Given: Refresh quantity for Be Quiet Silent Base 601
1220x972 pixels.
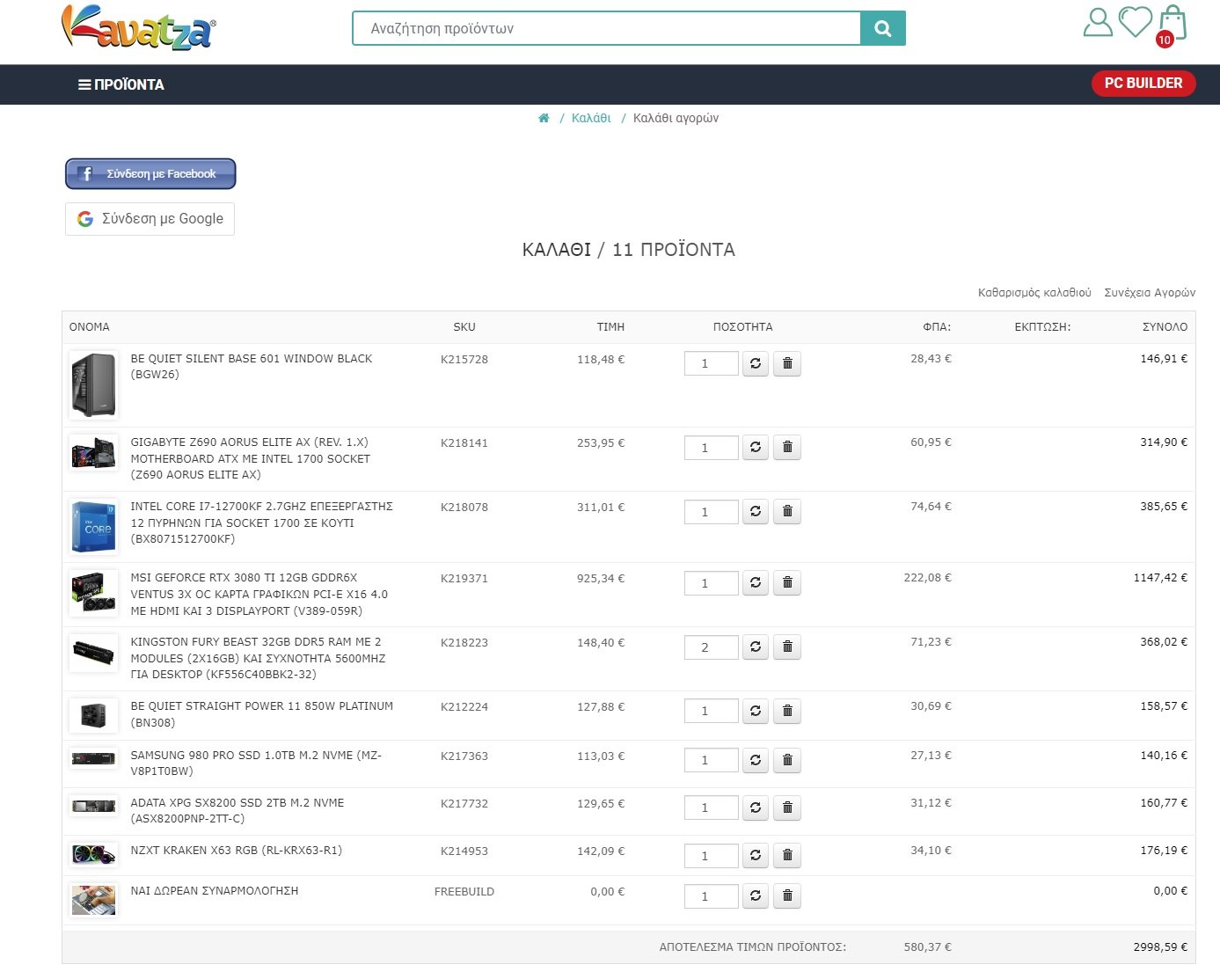Looking at the screenshot, I should coord(756,363).
